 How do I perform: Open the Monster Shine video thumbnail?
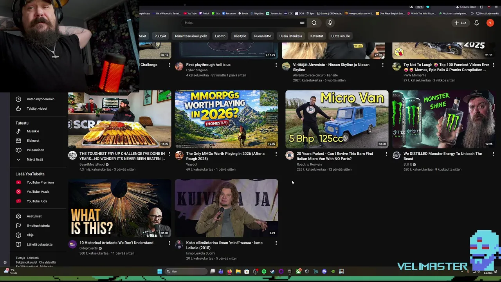tap(443, 119)
